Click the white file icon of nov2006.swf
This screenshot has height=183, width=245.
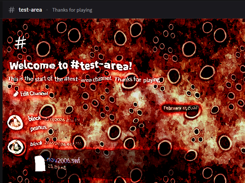coord(40,163)
